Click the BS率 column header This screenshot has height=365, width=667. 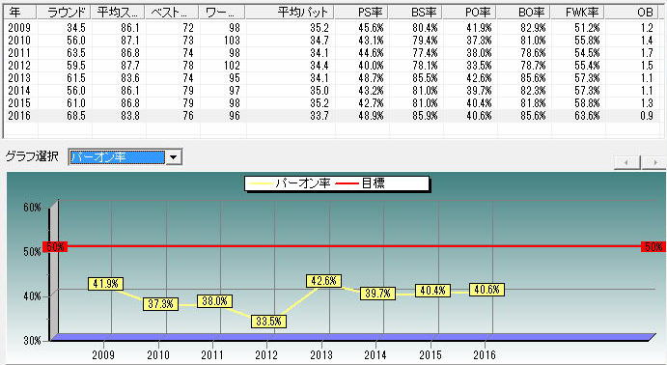(x=416, y=13)
